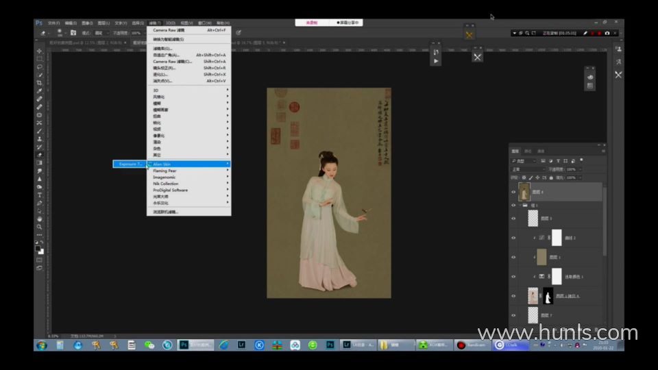Screen dimensions: 658x370
Task: Choose 转换为智能滤镜(S) menu item
Action: pos(189,40)
